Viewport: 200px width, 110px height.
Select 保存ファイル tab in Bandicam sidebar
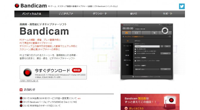coord(127,60)
